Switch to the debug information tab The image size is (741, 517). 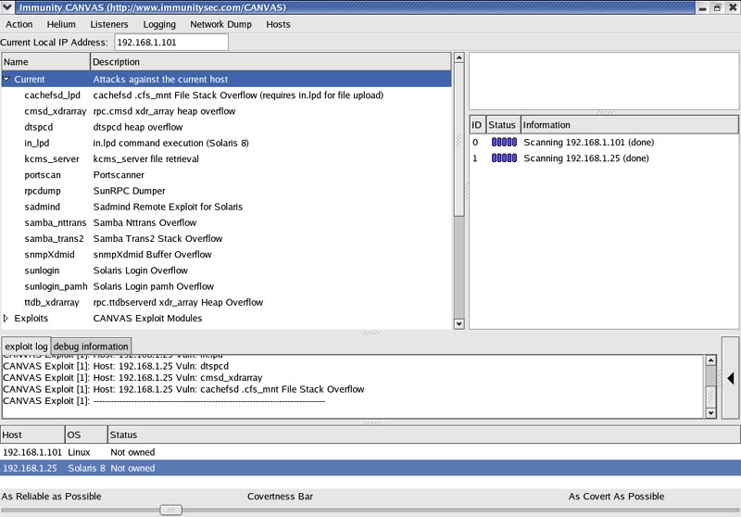pyautogui.click(x=91, y=347)
